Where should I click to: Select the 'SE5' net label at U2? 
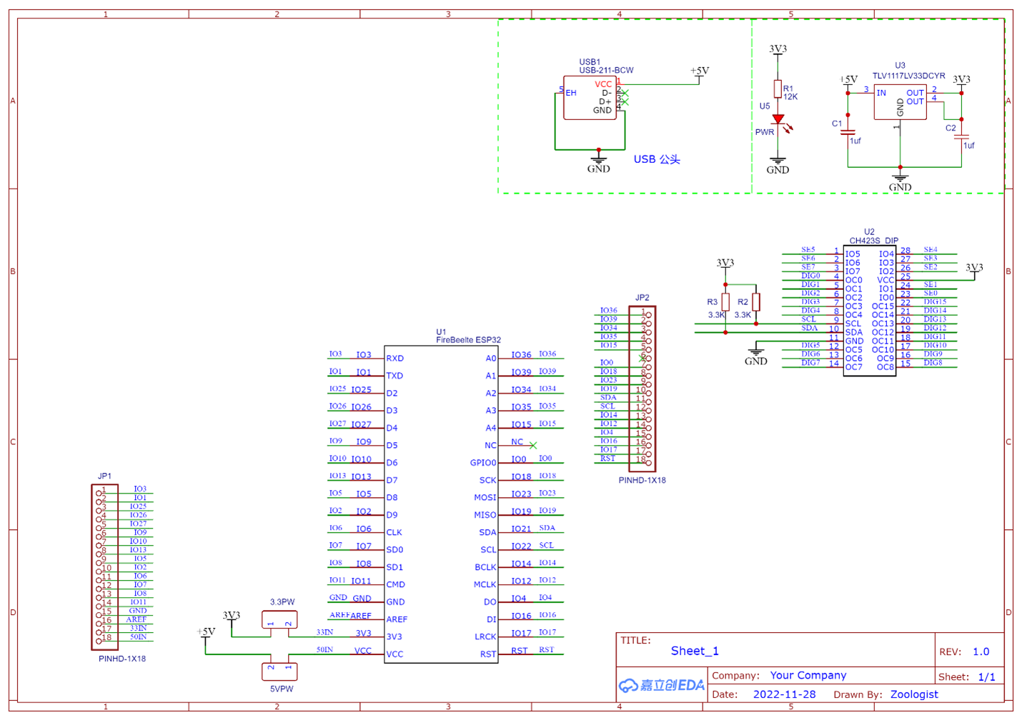[x=808, y=250]
